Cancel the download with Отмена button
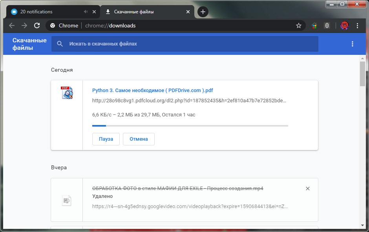This screenshot has width=369, height=232. (139, 139)
